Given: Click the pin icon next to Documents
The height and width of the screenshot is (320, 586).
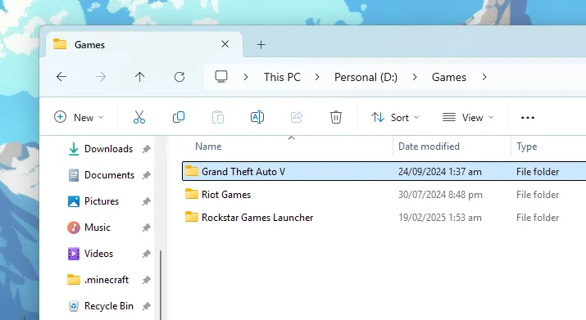Looking at the screenshot, I should click(146, 175).
